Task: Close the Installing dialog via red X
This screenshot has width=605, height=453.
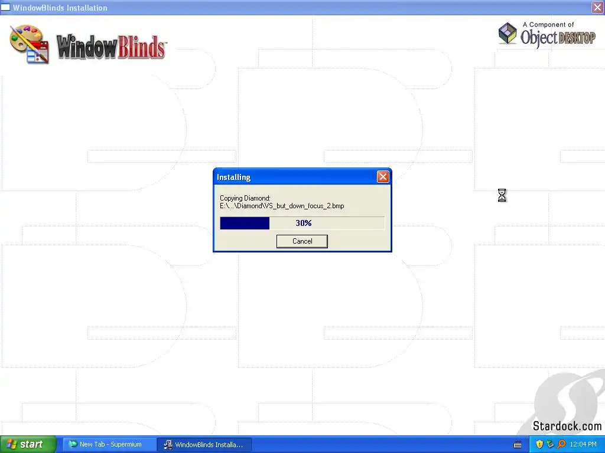Action: 383,177
